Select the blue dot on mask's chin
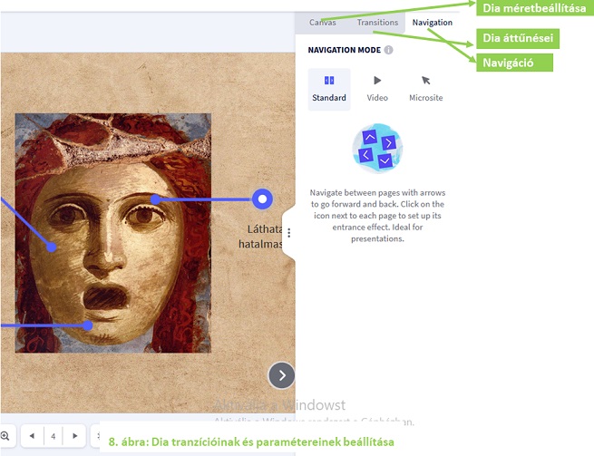This screenshot has width=594, height=456. click(88, 325)
